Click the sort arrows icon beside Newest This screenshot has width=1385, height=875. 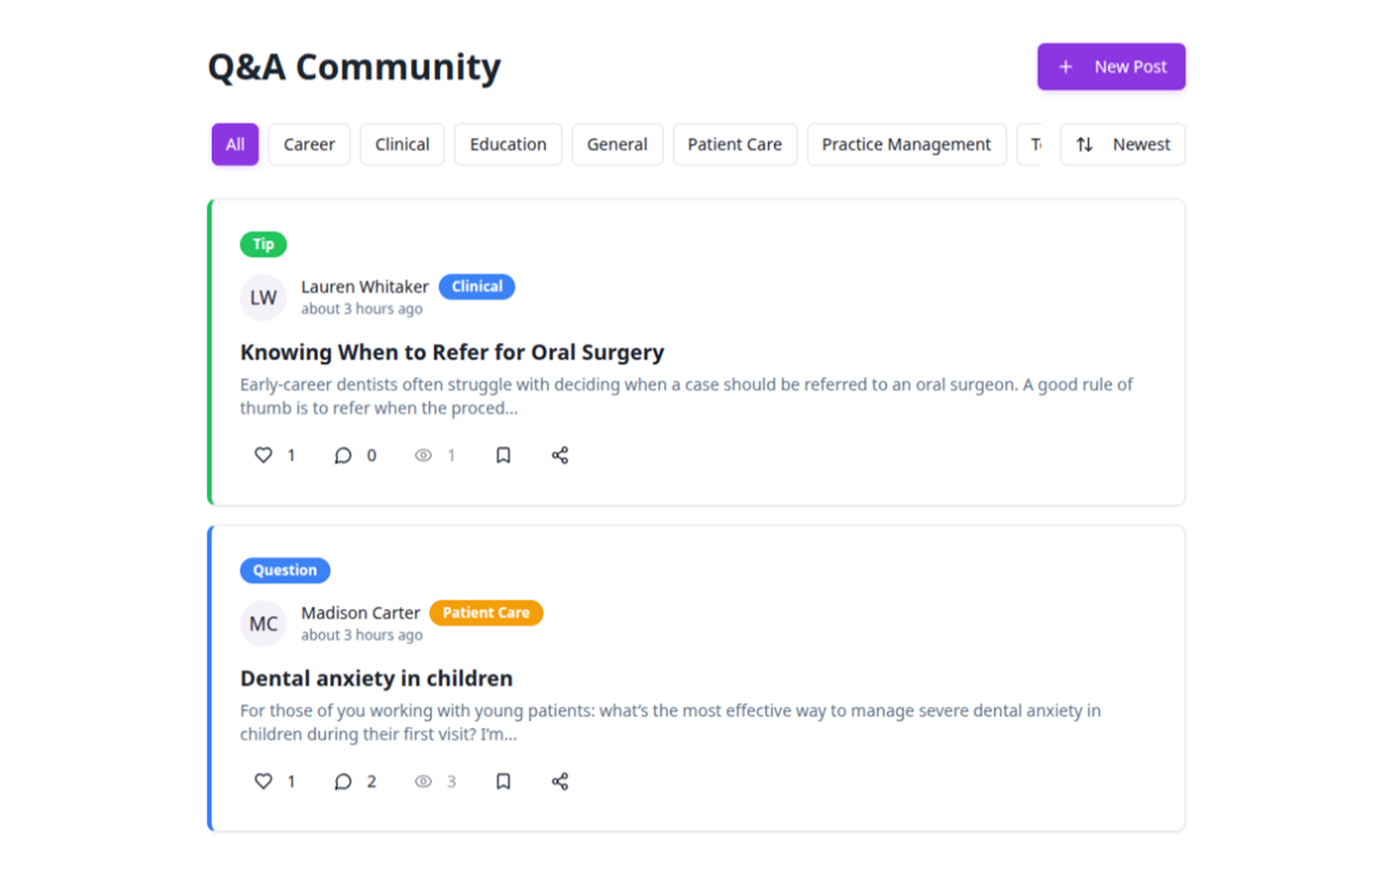[1085, 144]
